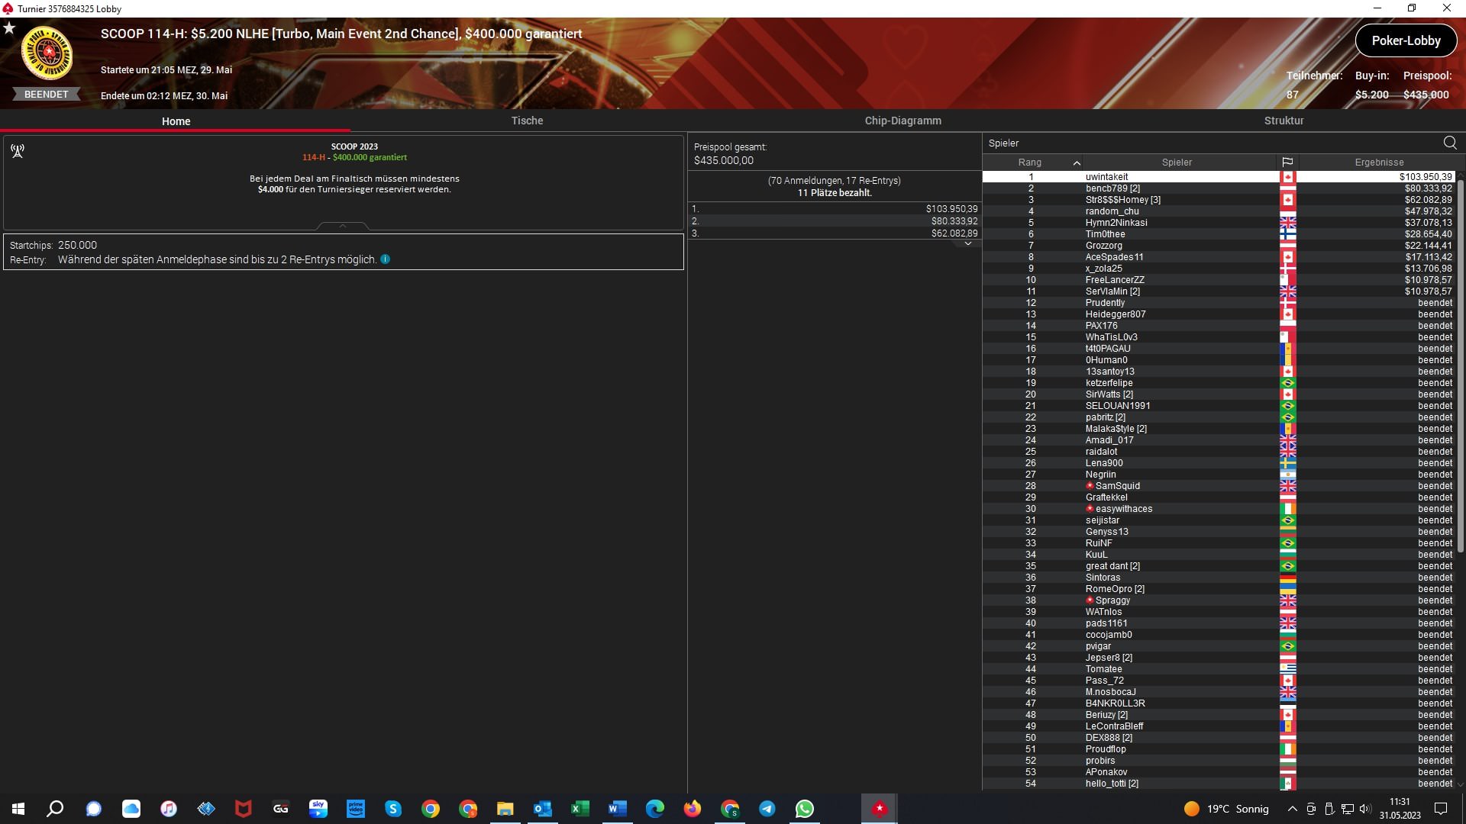Open the player search magnifier icon

click(x=1449, y=143)
